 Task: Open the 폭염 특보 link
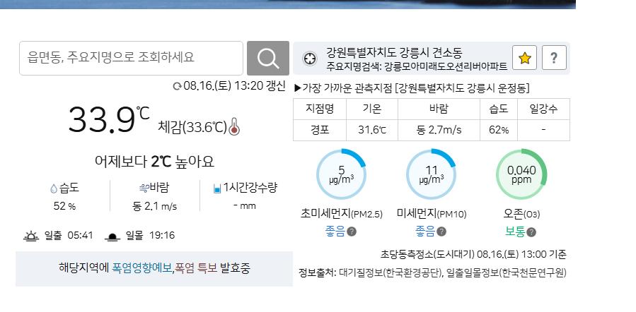196,268
